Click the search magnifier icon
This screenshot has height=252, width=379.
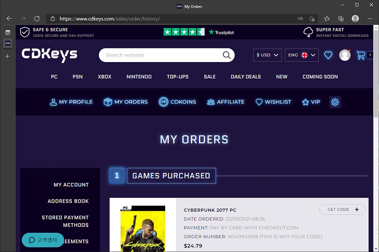coord(227,55)
